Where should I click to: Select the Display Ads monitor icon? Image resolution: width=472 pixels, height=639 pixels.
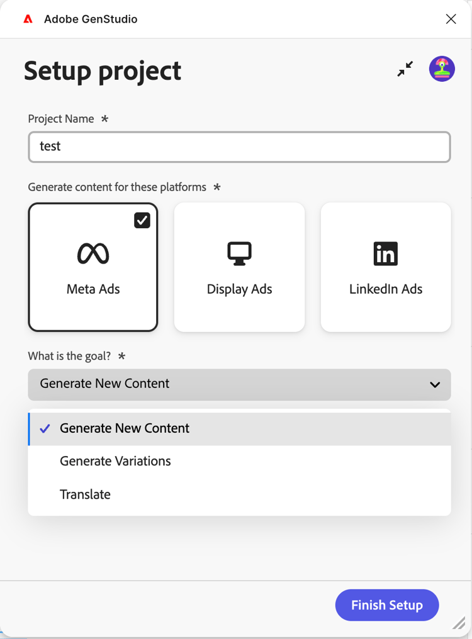click(239, 253)
